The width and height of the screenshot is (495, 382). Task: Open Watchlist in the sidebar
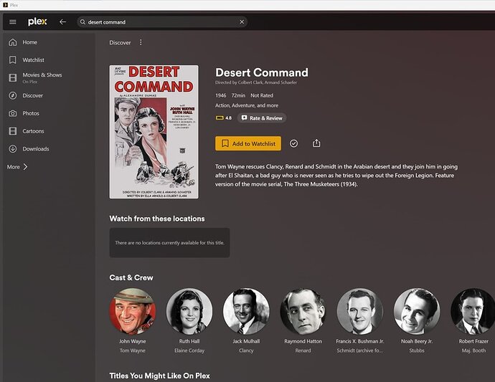[x=33, y=60]
